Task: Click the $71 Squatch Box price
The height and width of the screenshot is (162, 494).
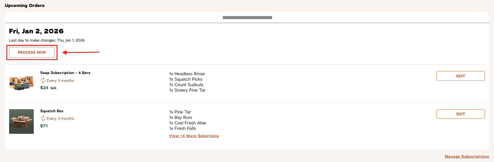Action: (x=44, y=126)
